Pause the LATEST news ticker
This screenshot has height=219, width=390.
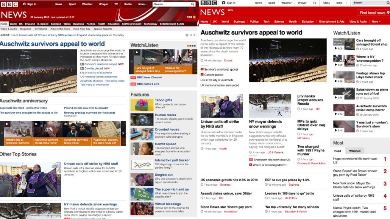(x=187, y=35)
